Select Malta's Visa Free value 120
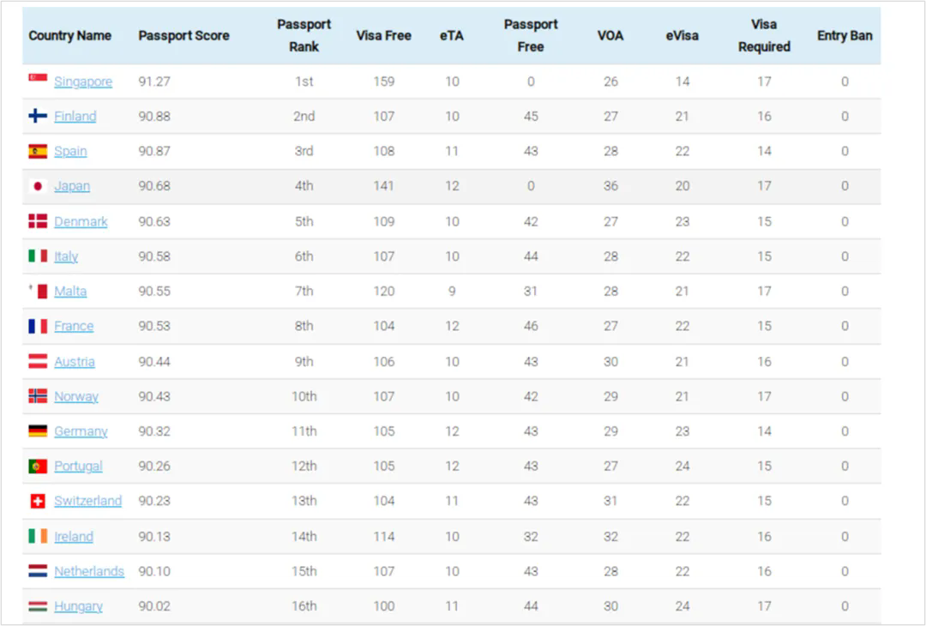The height and width of the screenshot is (626, 926). tap(384, 292)
